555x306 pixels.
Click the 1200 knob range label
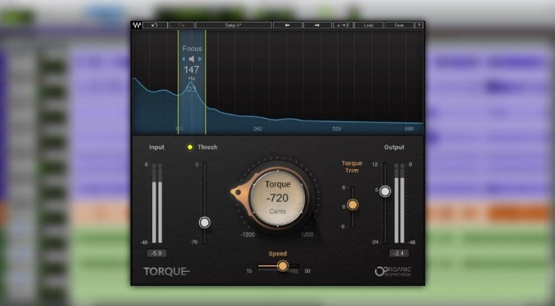click(307, 235)
